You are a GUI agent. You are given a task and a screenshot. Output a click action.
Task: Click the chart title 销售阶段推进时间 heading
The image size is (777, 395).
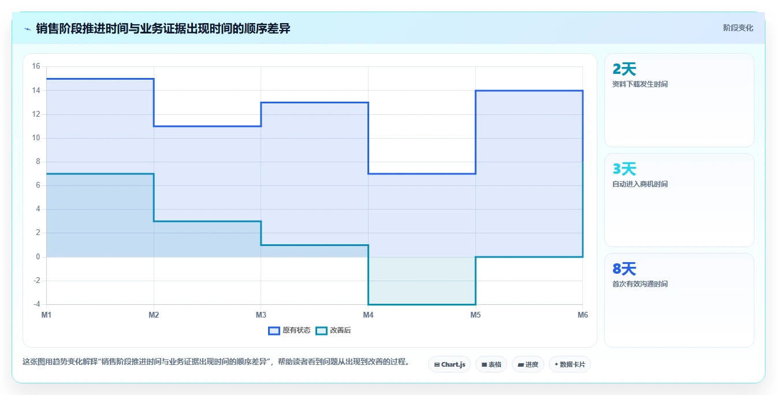click(163, 28)
